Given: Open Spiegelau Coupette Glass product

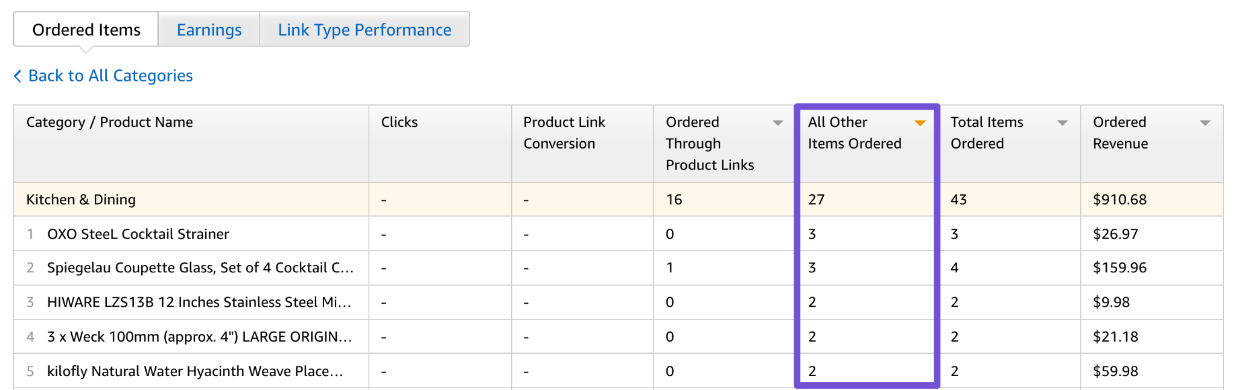Looking at the screenshot, I should 200,267.
